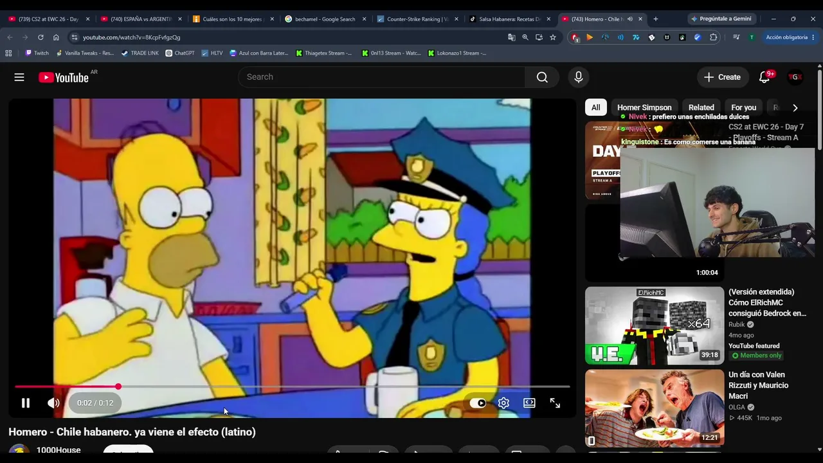
Task: Bookmark this page with the star
Action: coord(553,37)
